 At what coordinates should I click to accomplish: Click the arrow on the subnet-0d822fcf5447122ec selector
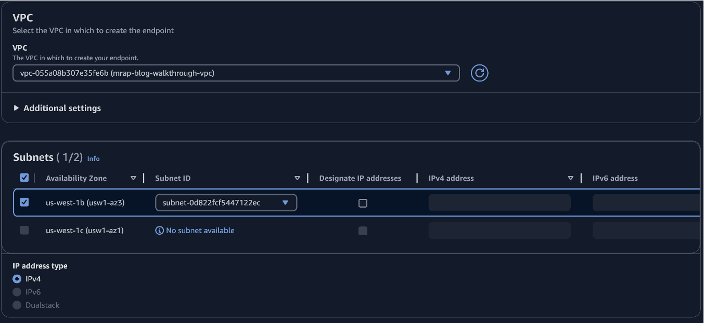pyautogui.click(x=286, y=203)
